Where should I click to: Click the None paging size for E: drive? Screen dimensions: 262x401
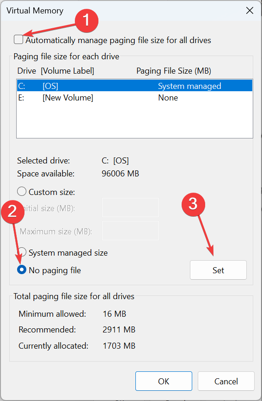click(x=168, y=98)
